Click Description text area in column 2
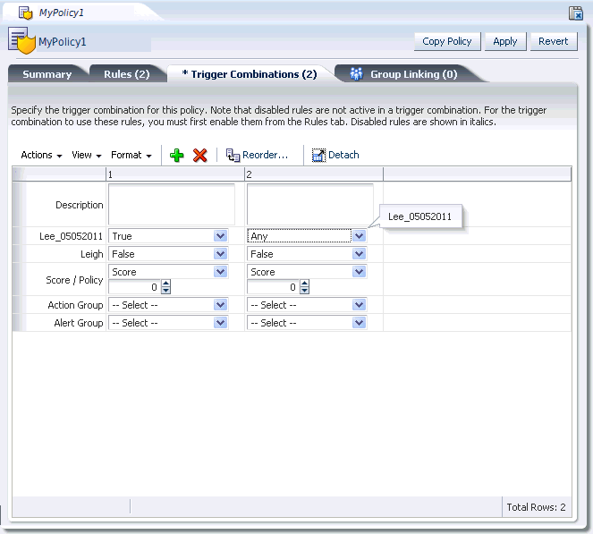Viewport: 593px width, 534px height. 310,204
